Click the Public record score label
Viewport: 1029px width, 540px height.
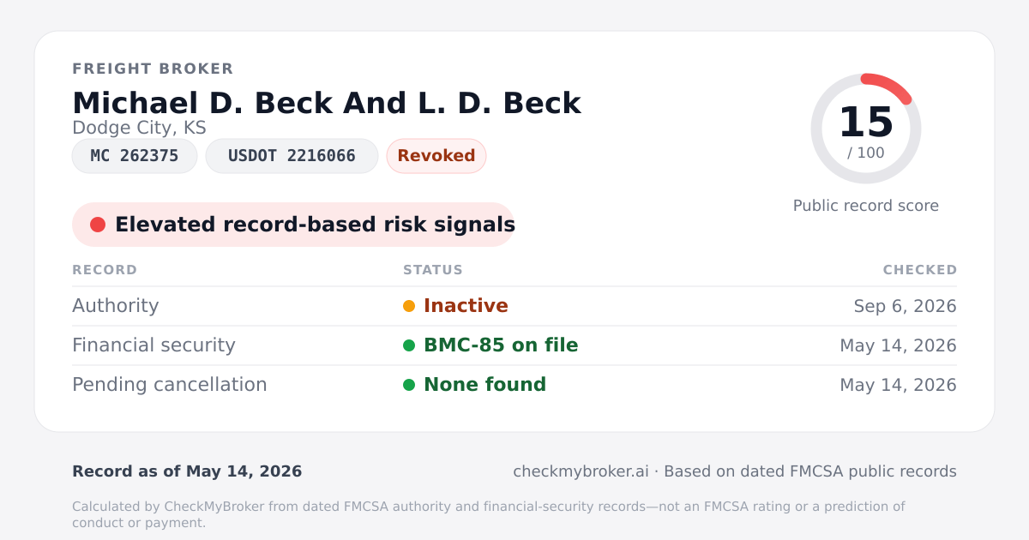866,206
